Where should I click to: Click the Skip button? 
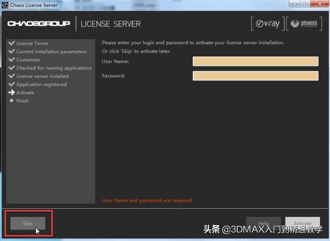pos(28,223)
